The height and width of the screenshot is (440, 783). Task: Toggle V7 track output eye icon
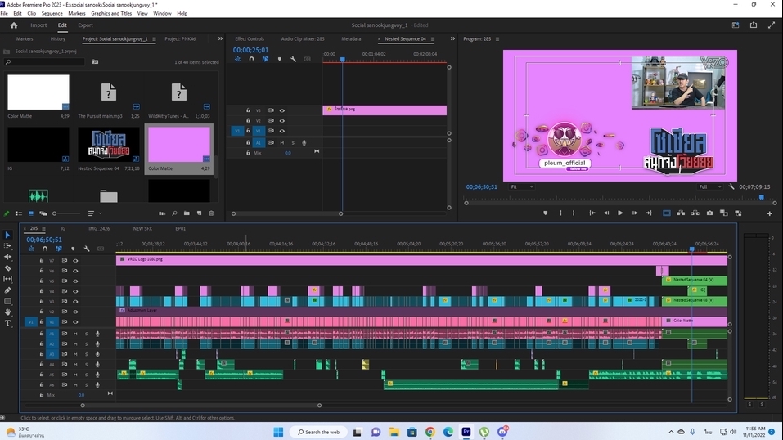[x=75, y=260]
